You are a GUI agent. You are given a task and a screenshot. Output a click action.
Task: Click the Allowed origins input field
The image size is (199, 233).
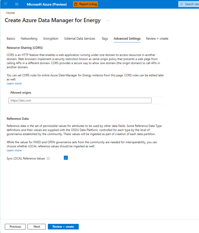click(x=80, y=100)
